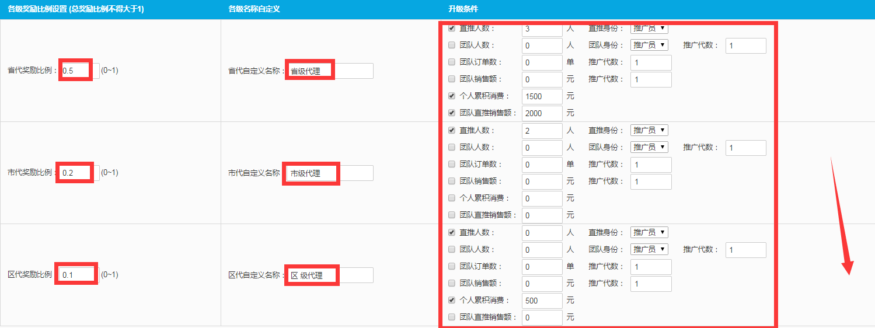Enable 团队人数 checkbox for 省代 level
This screenshot has width=875, height=328.
coord(452,45)
